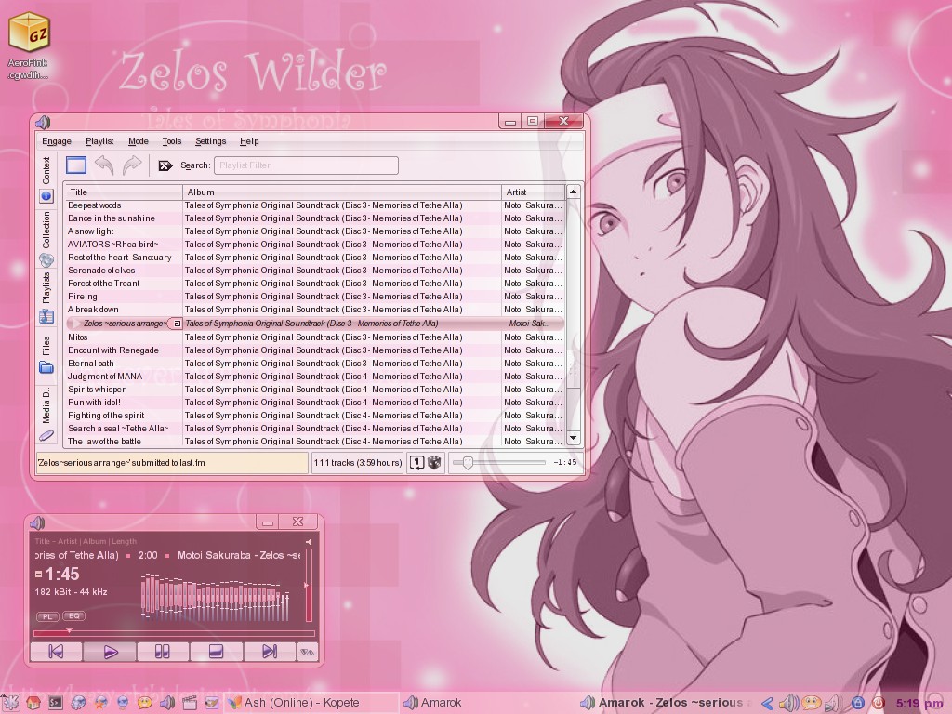Open the Tools menu
Screen dimensions: 952x714
[x=172, y=141]
